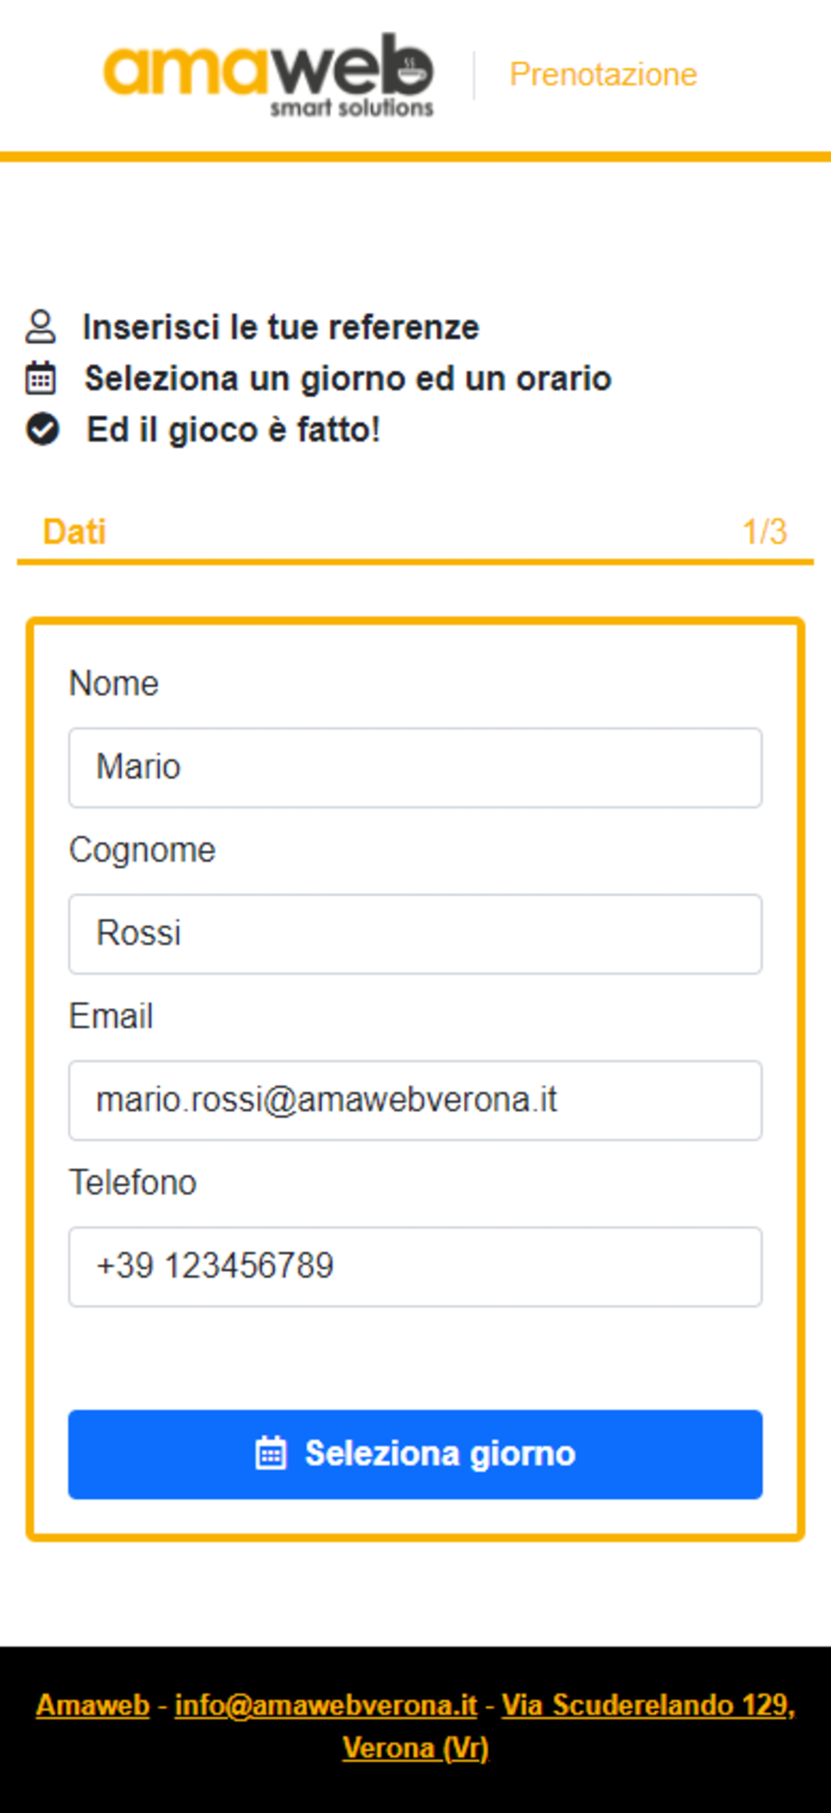Select the Prenotazione header title
Image resolution: width=831 pixels, height=1813 pixels.
coord(602,75)
